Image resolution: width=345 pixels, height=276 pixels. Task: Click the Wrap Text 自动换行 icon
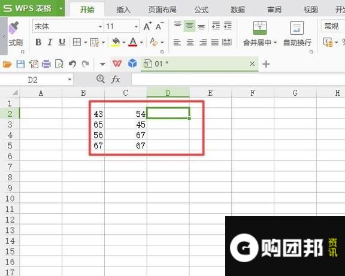coord(297,28)
